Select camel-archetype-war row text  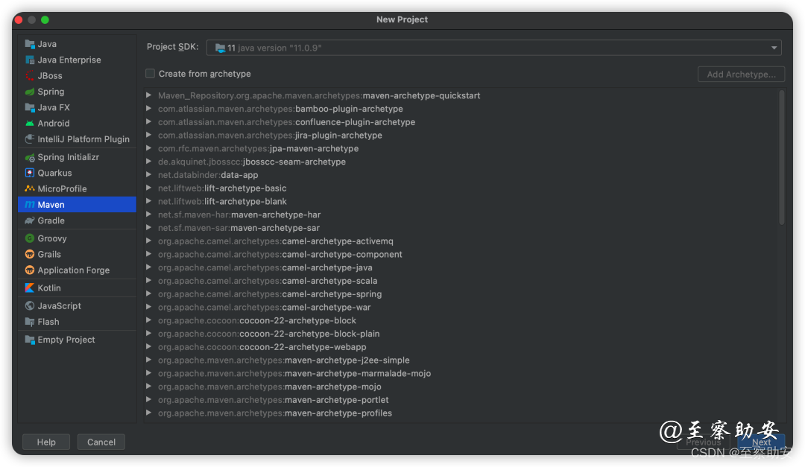[265, 308]
